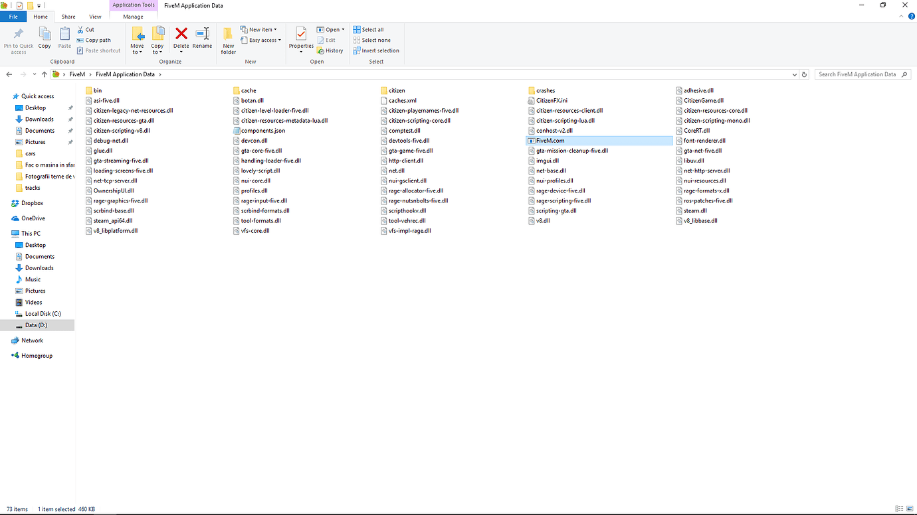Viewport: 917px width, 515px height.
Task: Open Properties for the selected file
Action: pos(301,38)
